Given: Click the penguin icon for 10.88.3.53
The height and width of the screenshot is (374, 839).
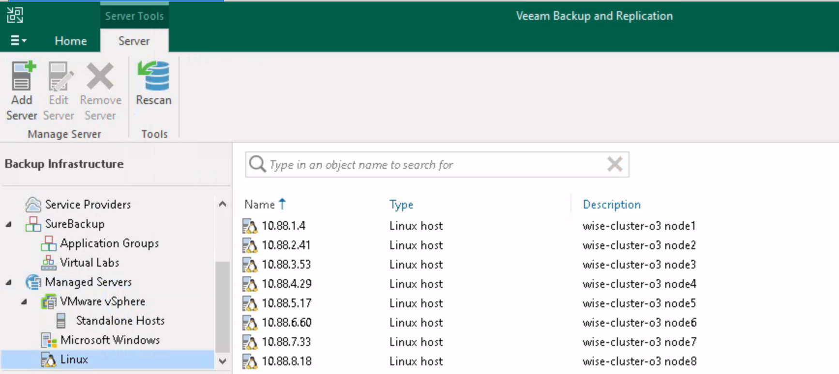Looking at the screenshot, I should (250, 265).
